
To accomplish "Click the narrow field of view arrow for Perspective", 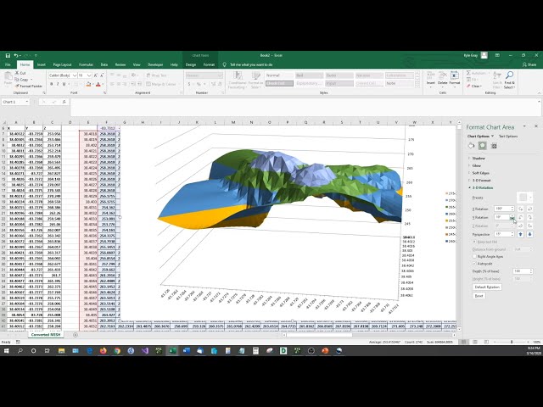I will (520, 234).
